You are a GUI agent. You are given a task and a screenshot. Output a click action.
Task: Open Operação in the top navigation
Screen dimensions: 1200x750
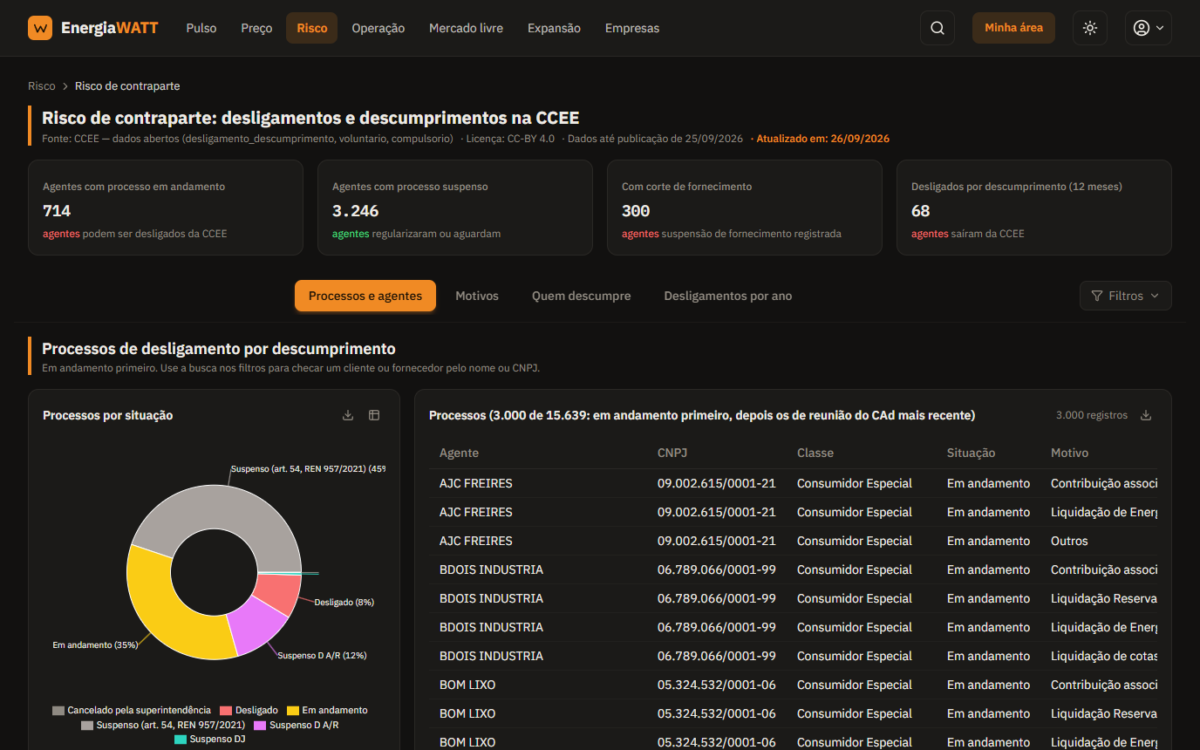378,28
